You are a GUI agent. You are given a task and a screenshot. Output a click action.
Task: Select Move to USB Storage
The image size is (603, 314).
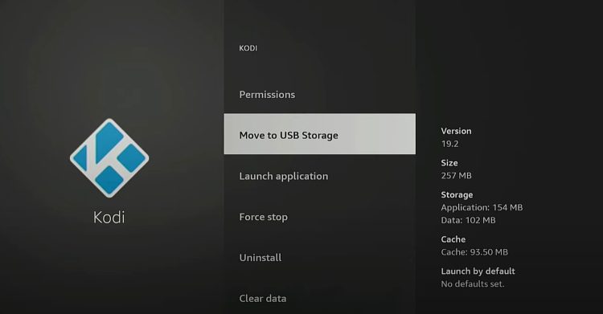pyautogui.click(x=319, y=134)
